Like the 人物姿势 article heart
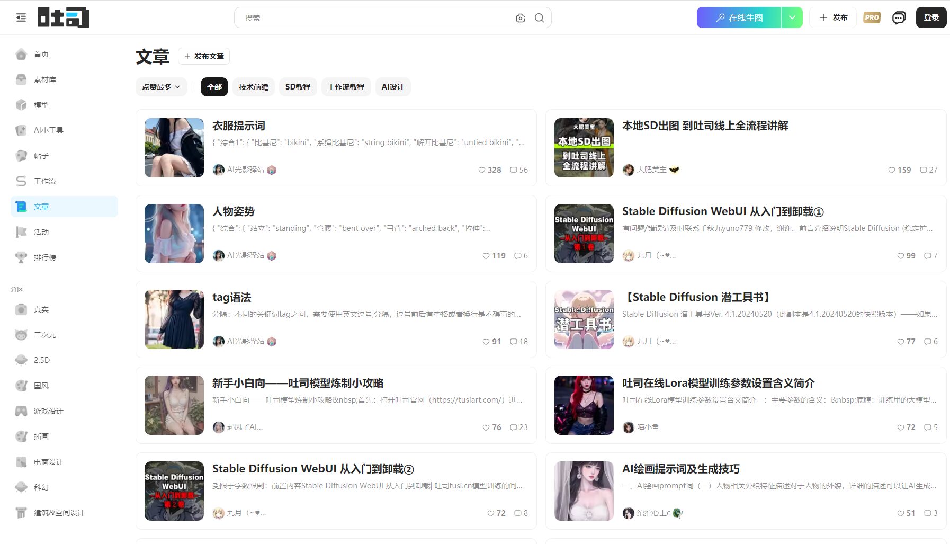The image size is (950, 544). (x=486, y=255)
